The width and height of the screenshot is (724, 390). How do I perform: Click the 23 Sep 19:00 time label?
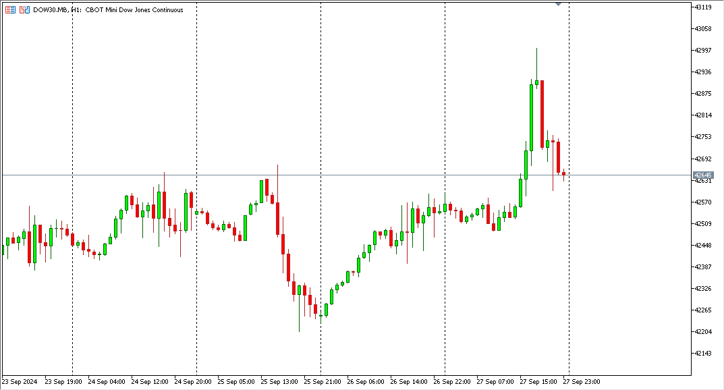click(63, 382)
